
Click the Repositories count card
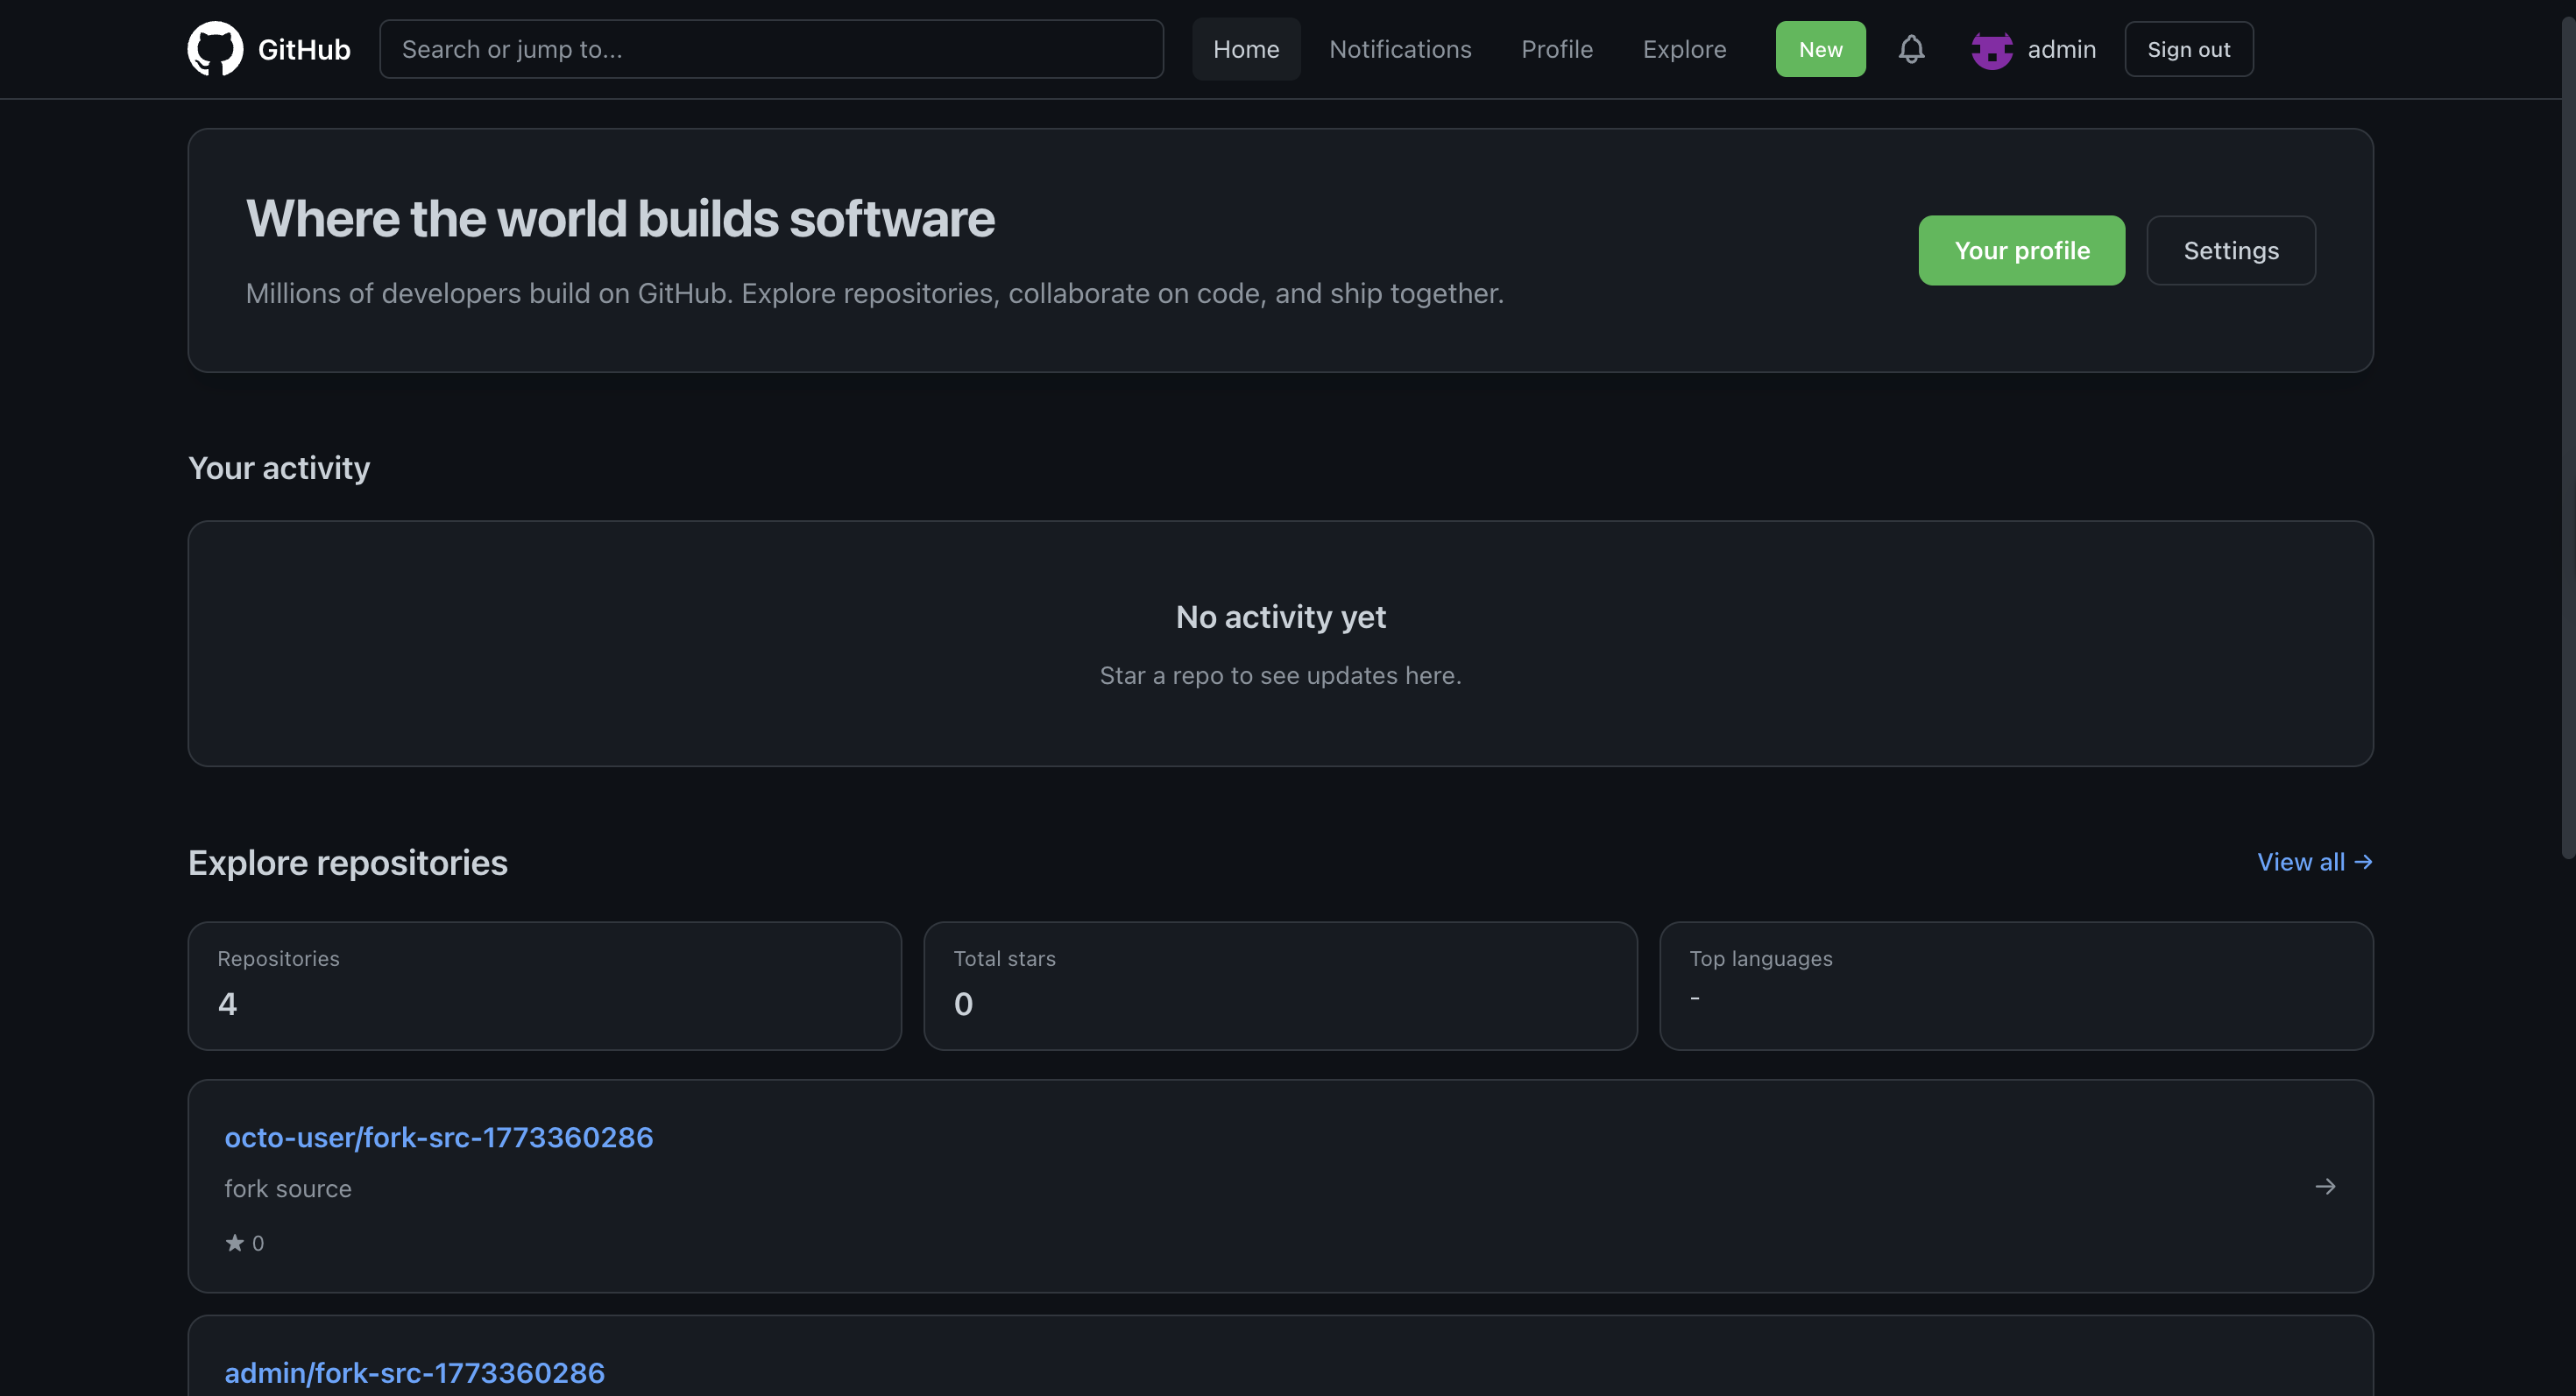(x=544, y=985)
